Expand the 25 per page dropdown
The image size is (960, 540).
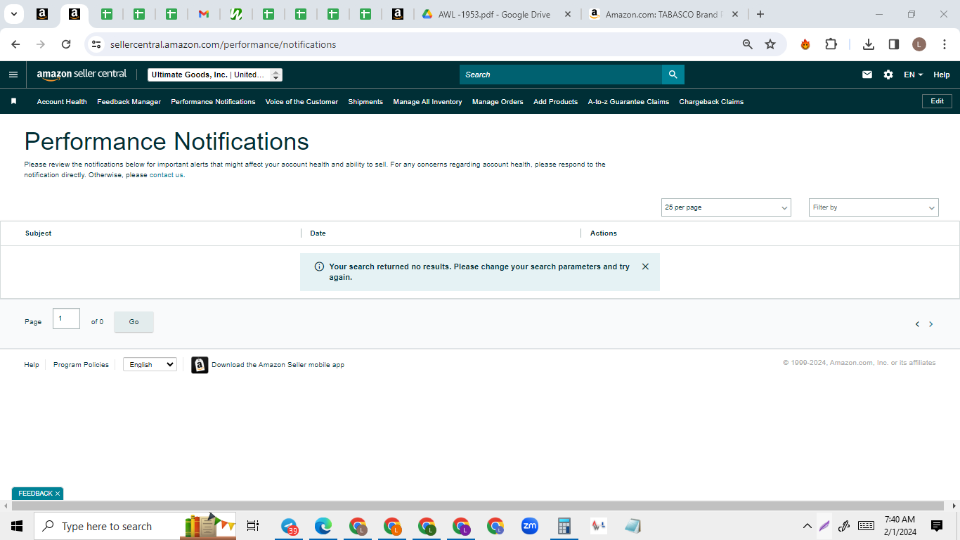pyautogui.click(x=726, y=207)
